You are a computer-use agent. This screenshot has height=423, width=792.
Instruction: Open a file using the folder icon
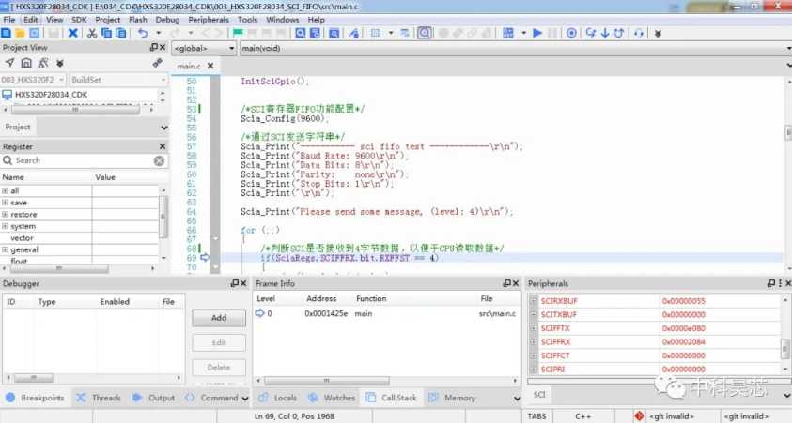point(21,33)
